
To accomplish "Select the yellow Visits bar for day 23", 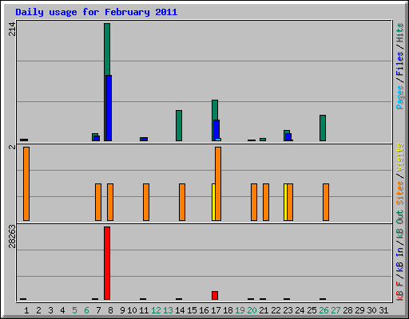I will (285, 202).
